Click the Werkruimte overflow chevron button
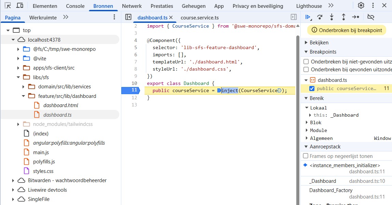The width and height of the screenshot is (392, 205). pyautogui.click(x=66, y=17)
